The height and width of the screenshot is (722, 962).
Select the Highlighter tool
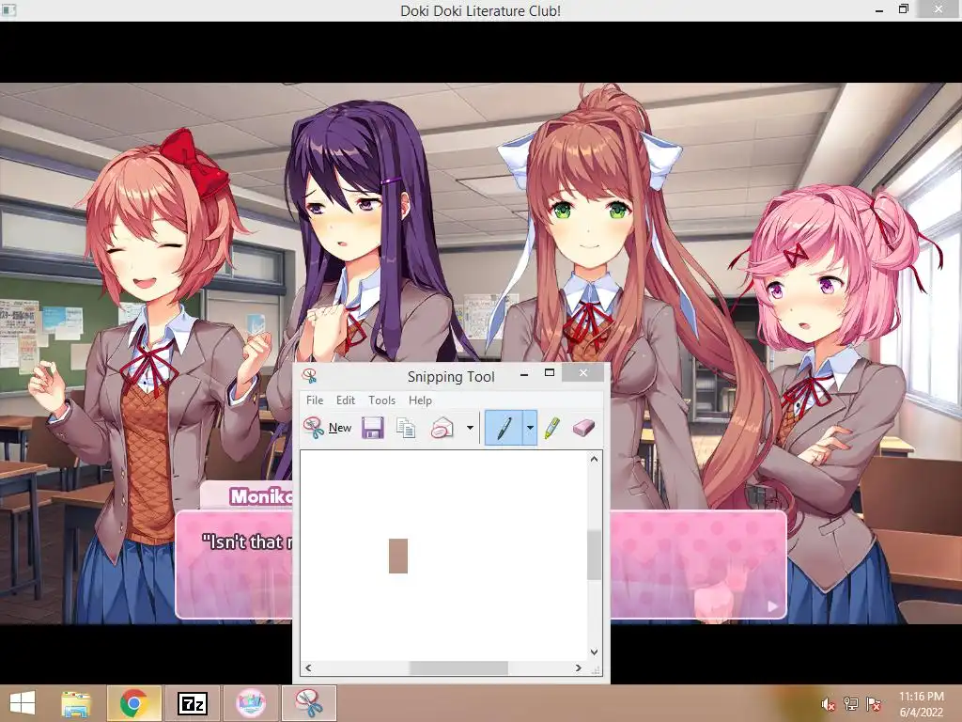tap(552, 428)
